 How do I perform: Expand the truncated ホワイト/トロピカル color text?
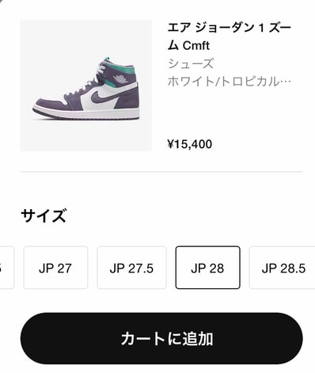229,82
